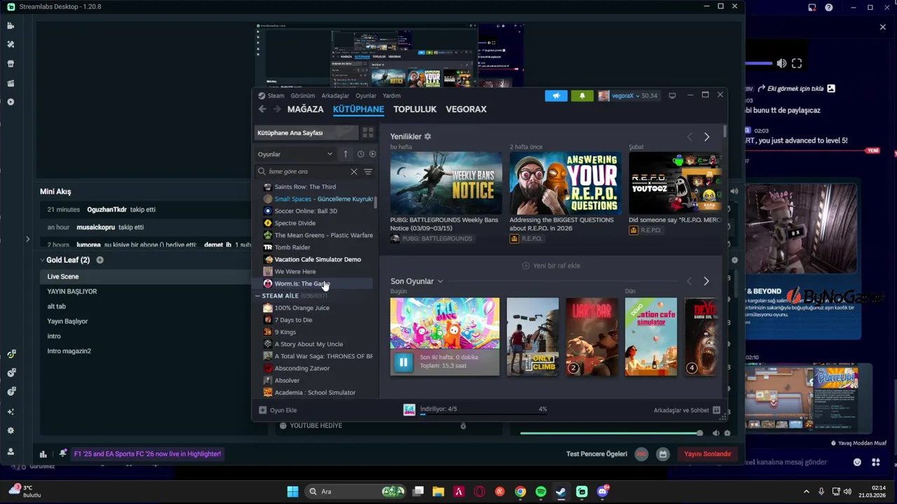Open the Steam menu

coord(275,96)
